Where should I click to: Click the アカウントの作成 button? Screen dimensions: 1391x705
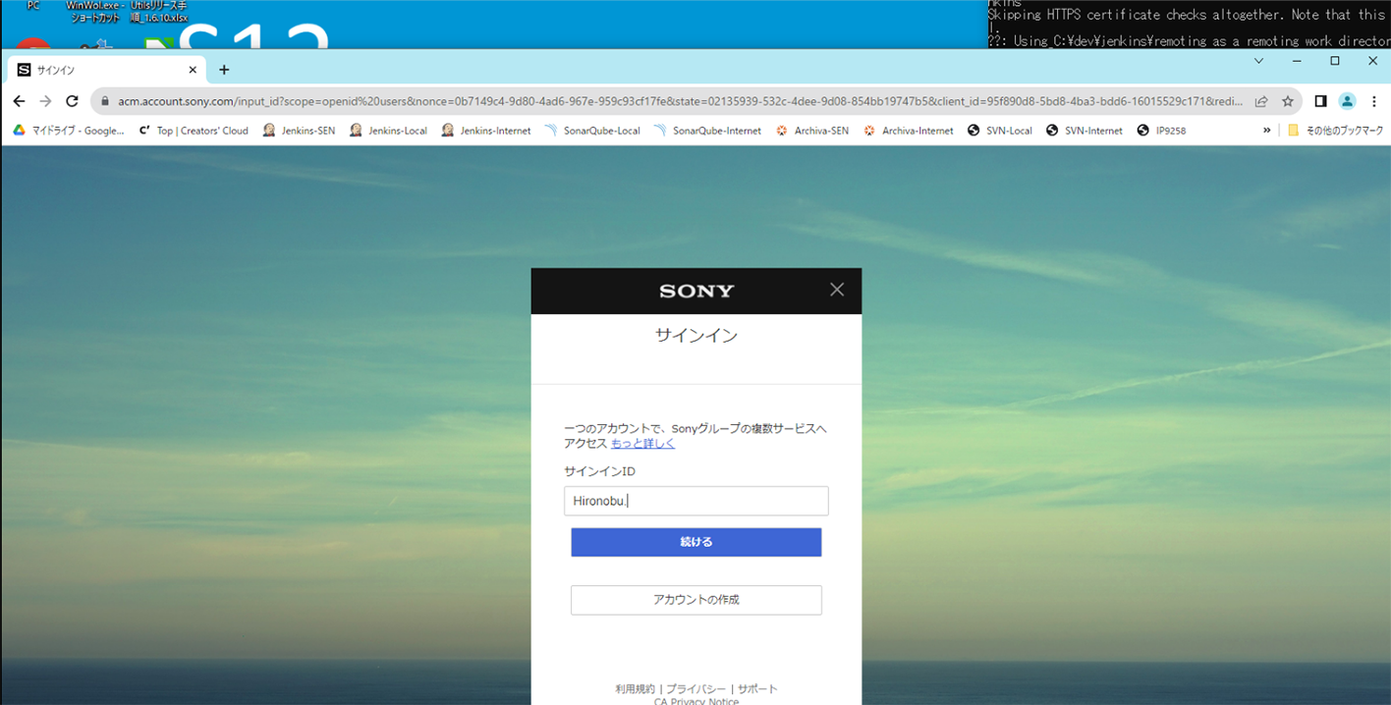tap(696, 600)
